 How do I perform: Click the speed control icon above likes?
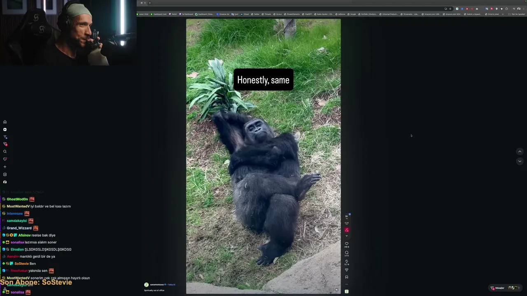pos(347,216)
